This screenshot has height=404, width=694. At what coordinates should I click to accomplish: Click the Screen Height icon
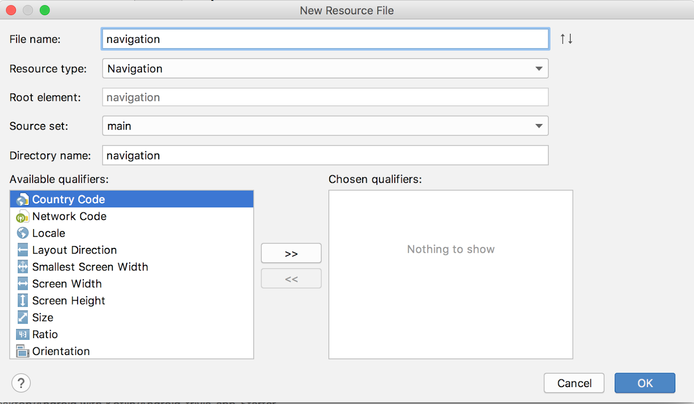pyautogui.click(x=23, y=300)
